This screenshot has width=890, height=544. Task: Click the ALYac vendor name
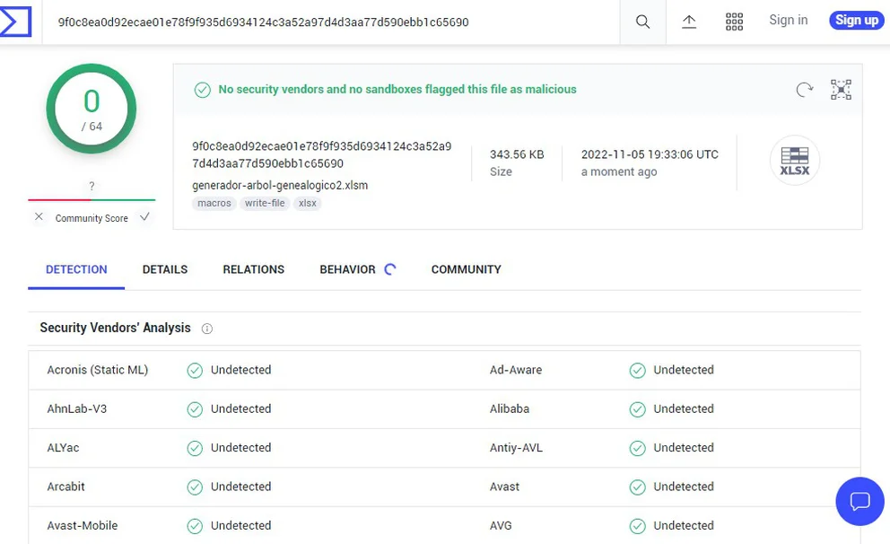tap(63, 448)
